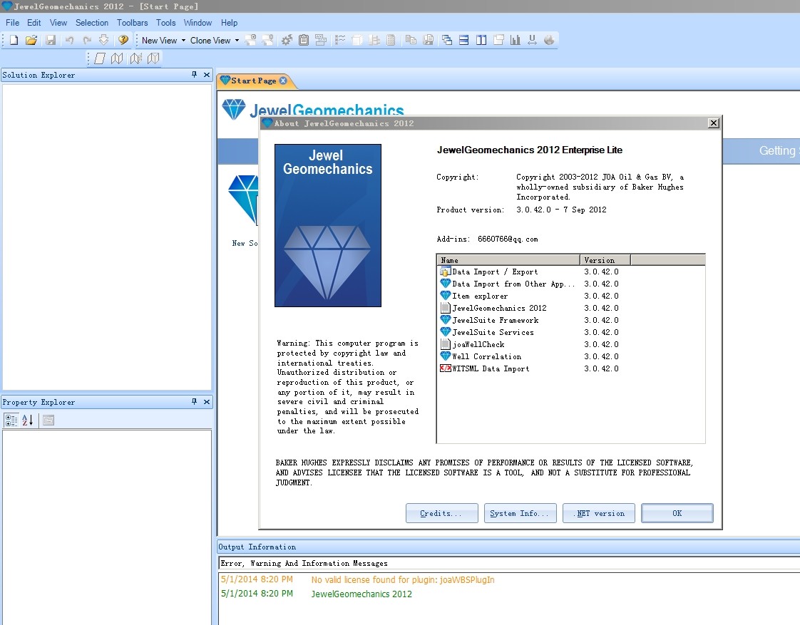The image size is (800, 625).
Task: Open the New View dropdown arrow
Action: coord(184,41)
